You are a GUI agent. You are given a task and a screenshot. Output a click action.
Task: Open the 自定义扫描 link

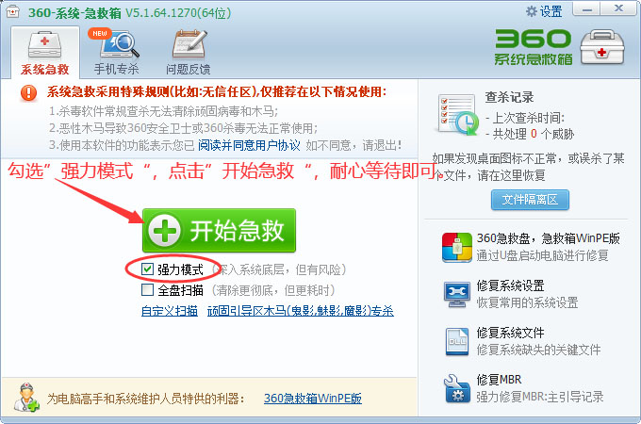tap(170, 311)
